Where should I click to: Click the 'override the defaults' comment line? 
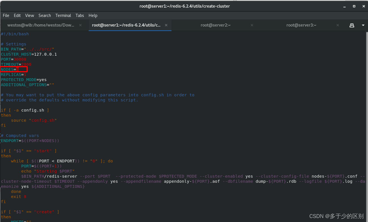[70, 100]
